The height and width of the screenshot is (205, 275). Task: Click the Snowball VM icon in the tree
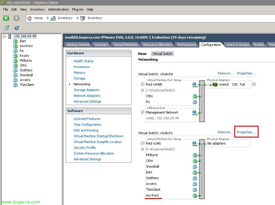[16, 75]
